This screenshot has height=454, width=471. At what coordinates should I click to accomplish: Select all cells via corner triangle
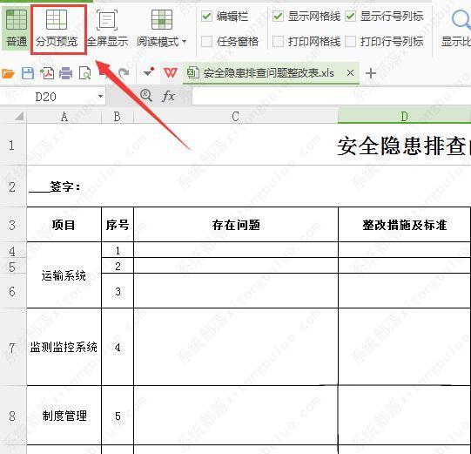coord(19,117)
